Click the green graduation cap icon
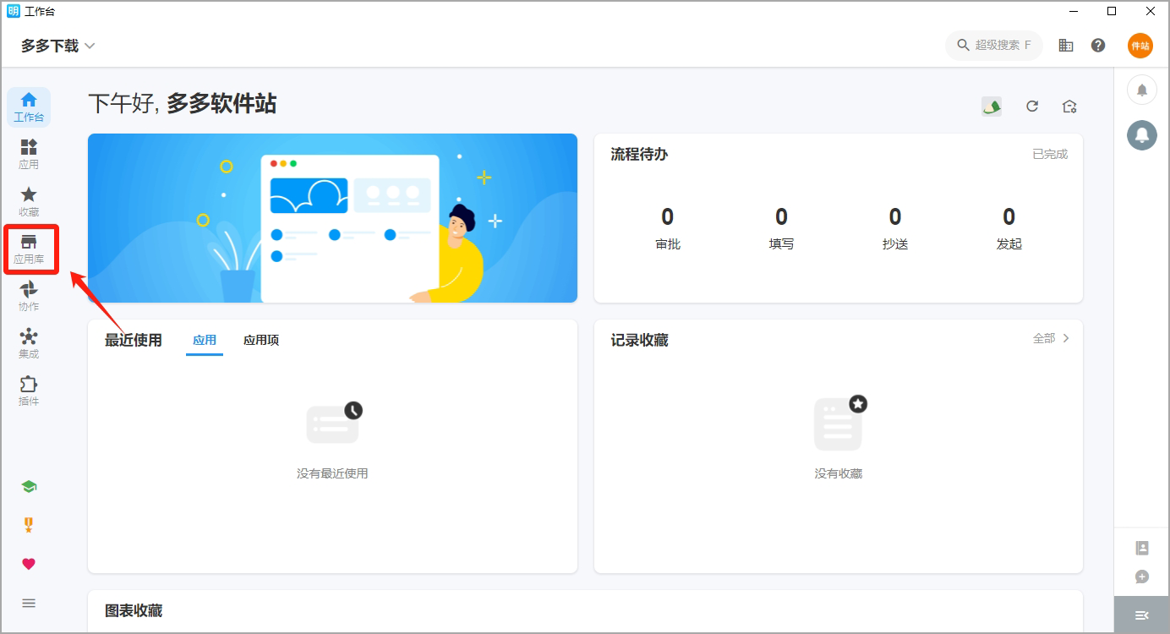This screenshot has height=634, width=1170. (x=29, y=487)
